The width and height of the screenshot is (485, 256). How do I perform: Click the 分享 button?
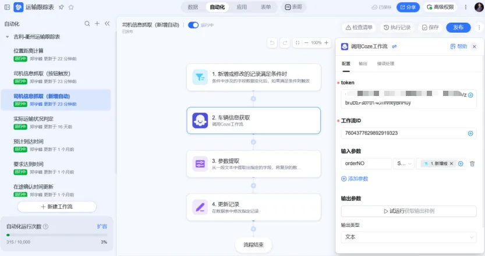pyautogui.click(x=408, y=7)
